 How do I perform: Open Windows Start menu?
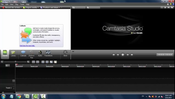[x=4, y=96]
